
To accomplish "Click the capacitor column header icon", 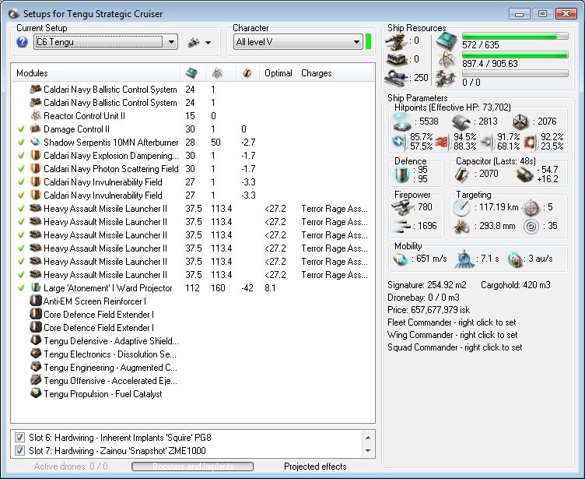I will [247, 73].
